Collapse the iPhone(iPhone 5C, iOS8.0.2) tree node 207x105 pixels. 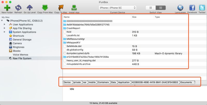pyautogui.click(x=2, y=21)
